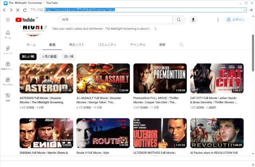The image size is (255, 167).
Task: Click the Al Pacino REVOLUTION title link
Action: 214,153
